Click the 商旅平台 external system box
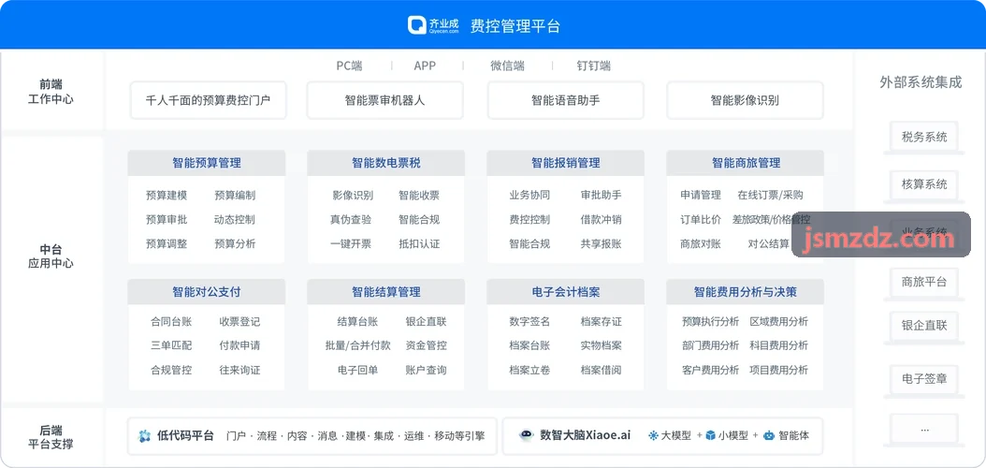986x468 pixels. [x=923, y=281]
